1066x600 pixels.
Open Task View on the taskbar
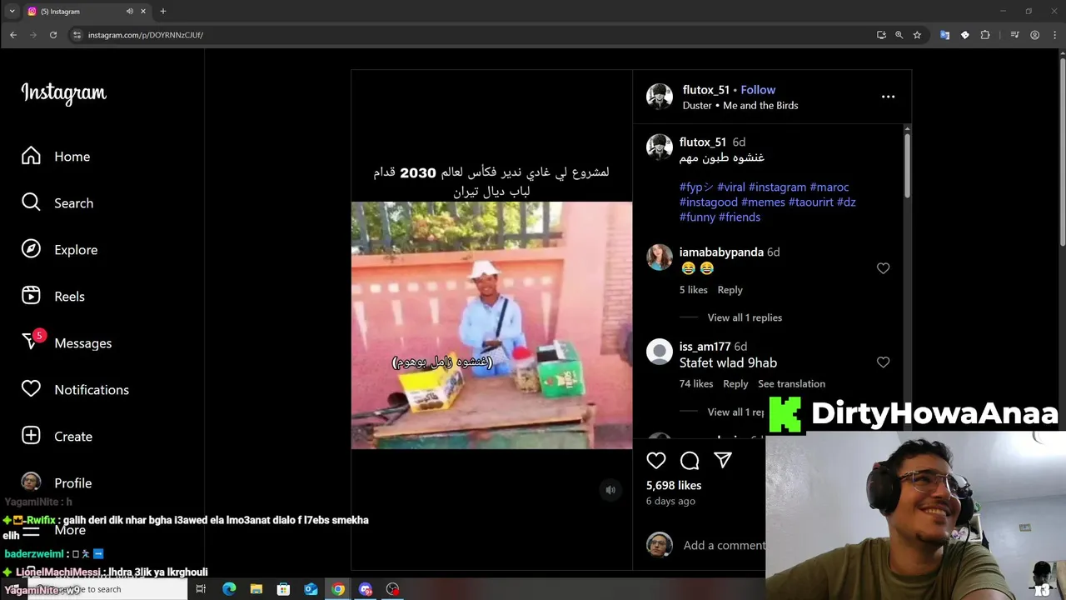[x=201, y=589]
